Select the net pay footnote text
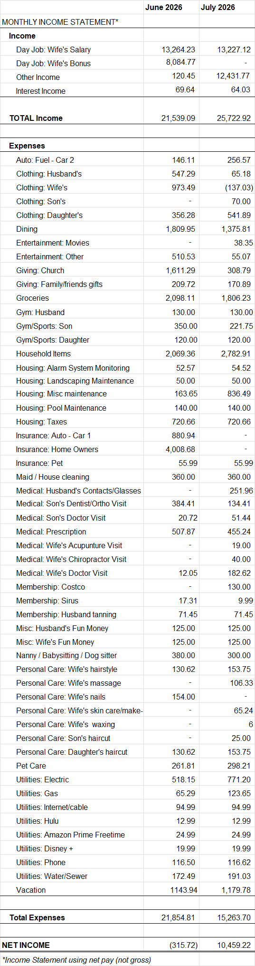Screen dimensions: 255x966 76,960
